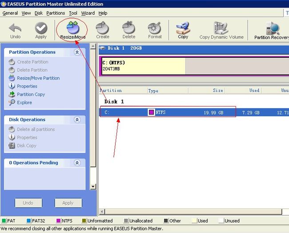Click horizontal scrollbar left arrow

pos(102,212)
